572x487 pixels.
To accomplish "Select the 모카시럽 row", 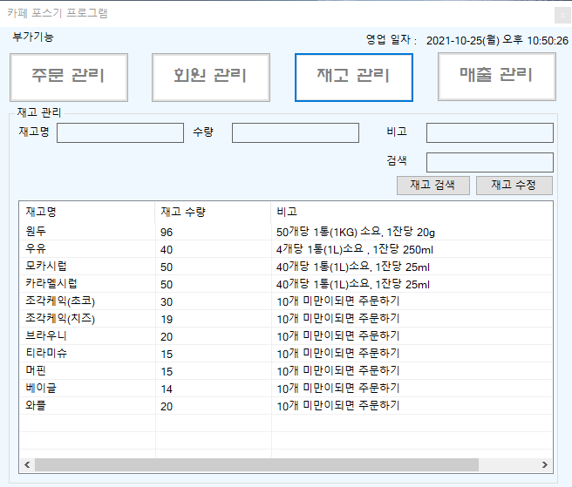I will pyautogui.click(x=286, y=267).
